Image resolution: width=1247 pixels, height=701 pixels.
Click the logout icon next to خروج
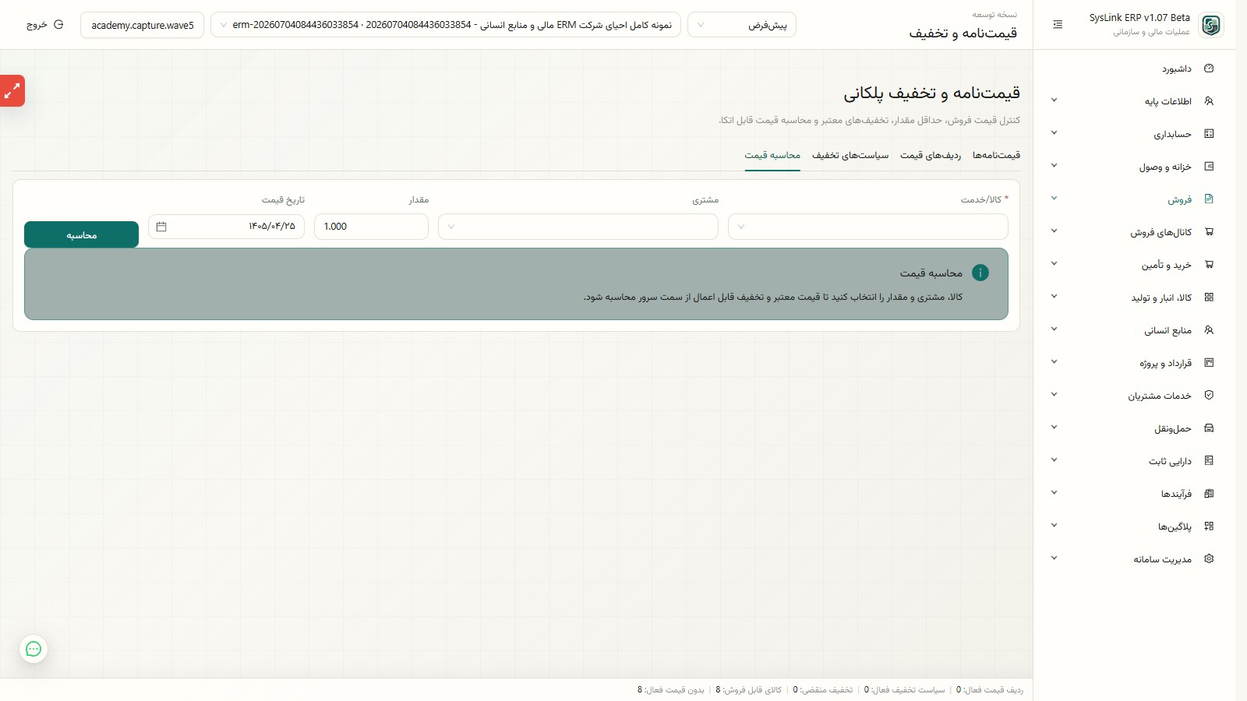58,25
